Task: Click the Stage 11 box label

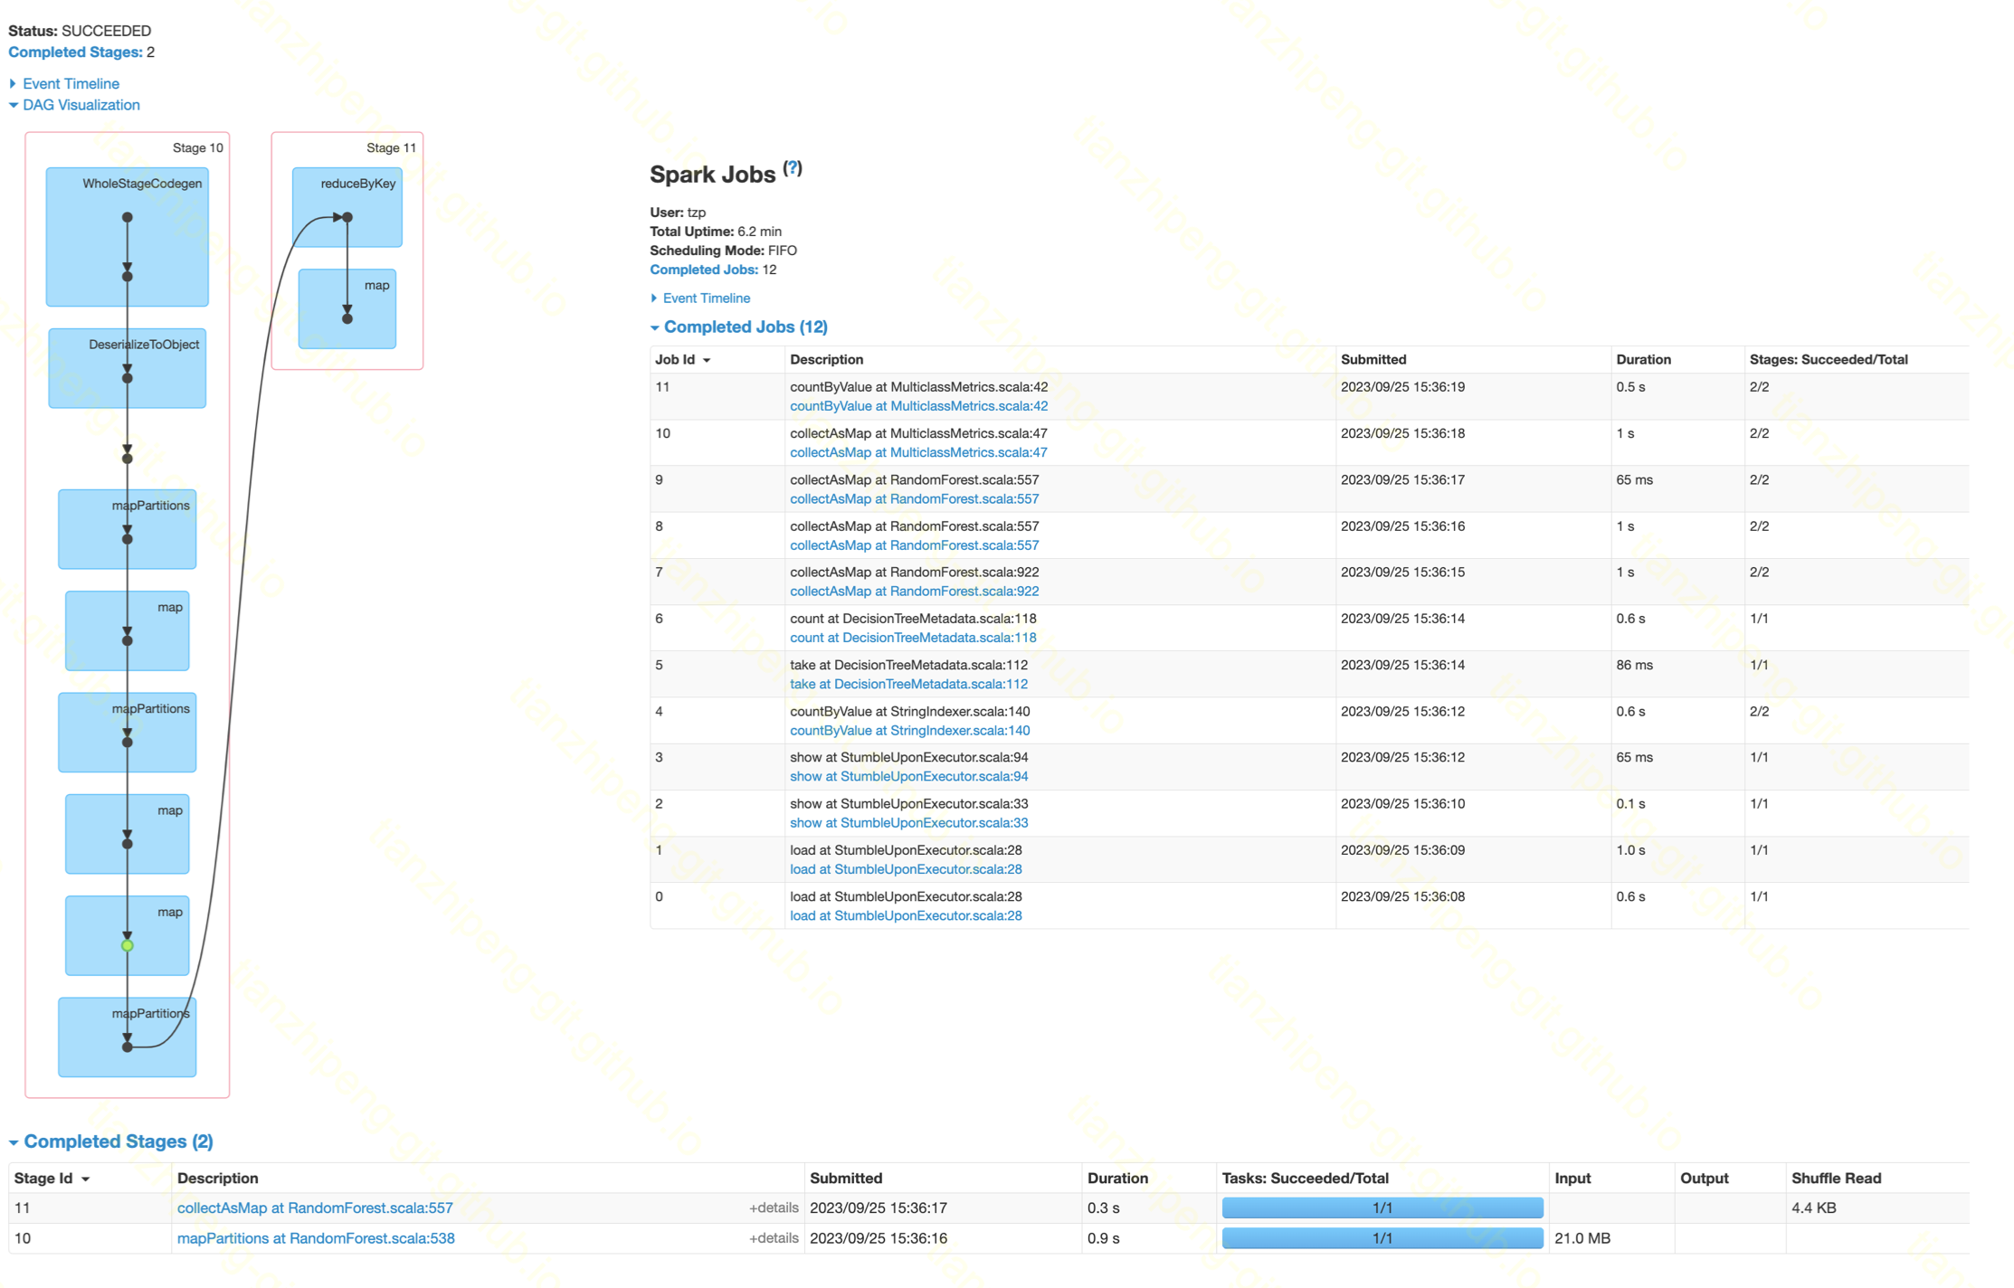Action: coord(391,147)
